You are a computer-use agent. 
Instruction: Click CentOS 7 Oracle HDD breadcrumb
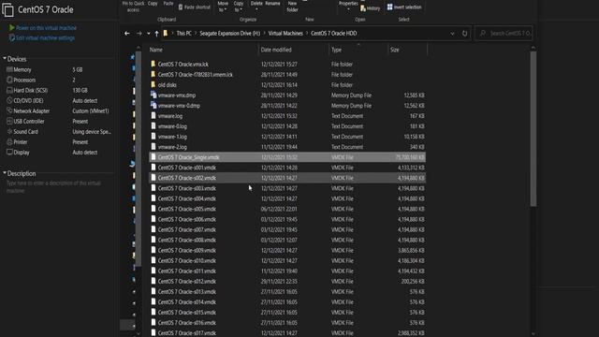333,34
